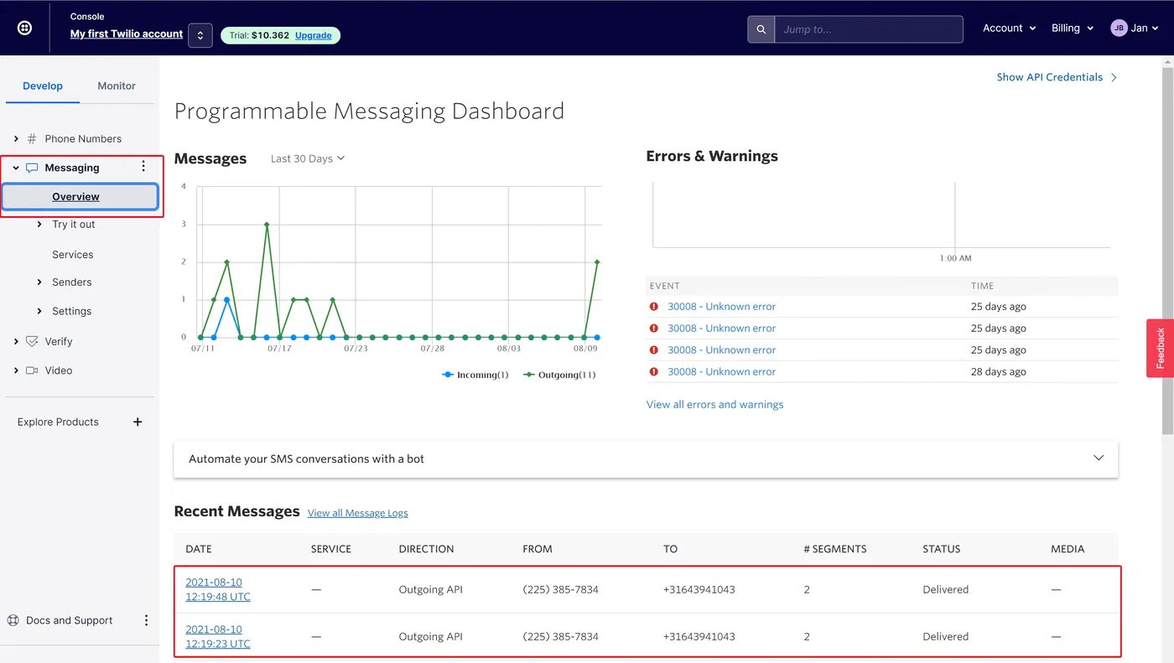Click the DIRECTION column header

426,549
